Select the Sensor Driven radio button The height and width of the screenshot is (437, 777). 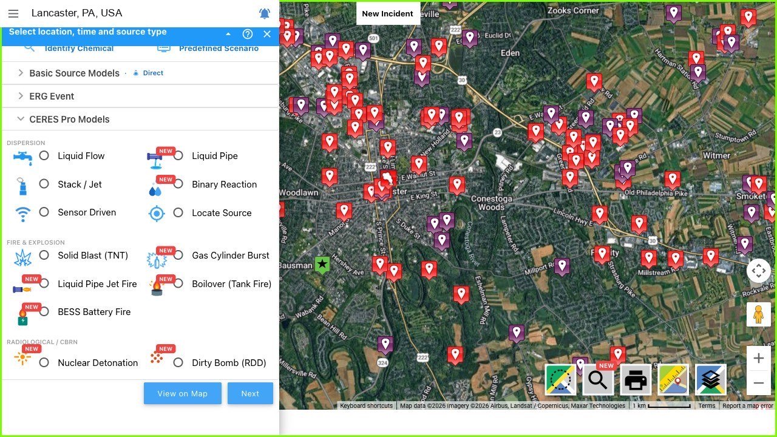point(44,212)
